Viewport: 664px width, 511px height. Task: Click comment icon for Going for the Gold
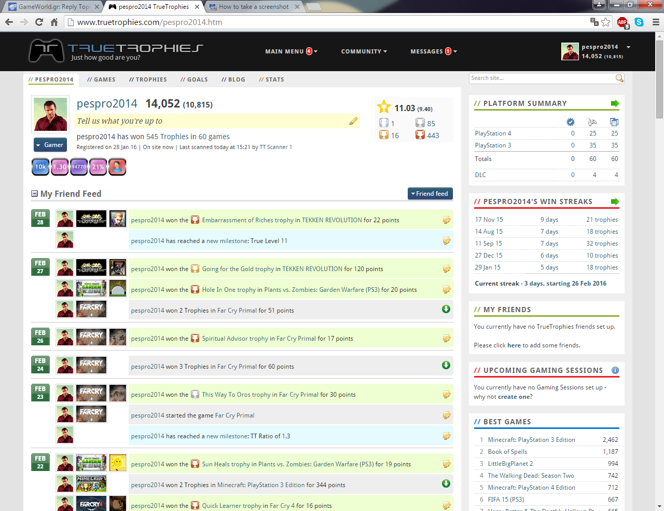[447, 269]
